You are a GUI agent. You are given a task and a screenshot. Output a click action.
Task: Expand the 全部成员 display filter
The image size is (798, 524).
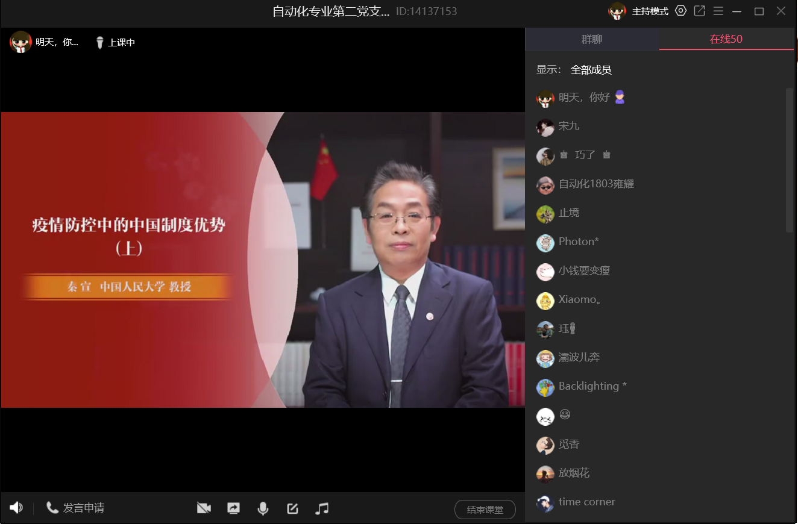(591, 70)
